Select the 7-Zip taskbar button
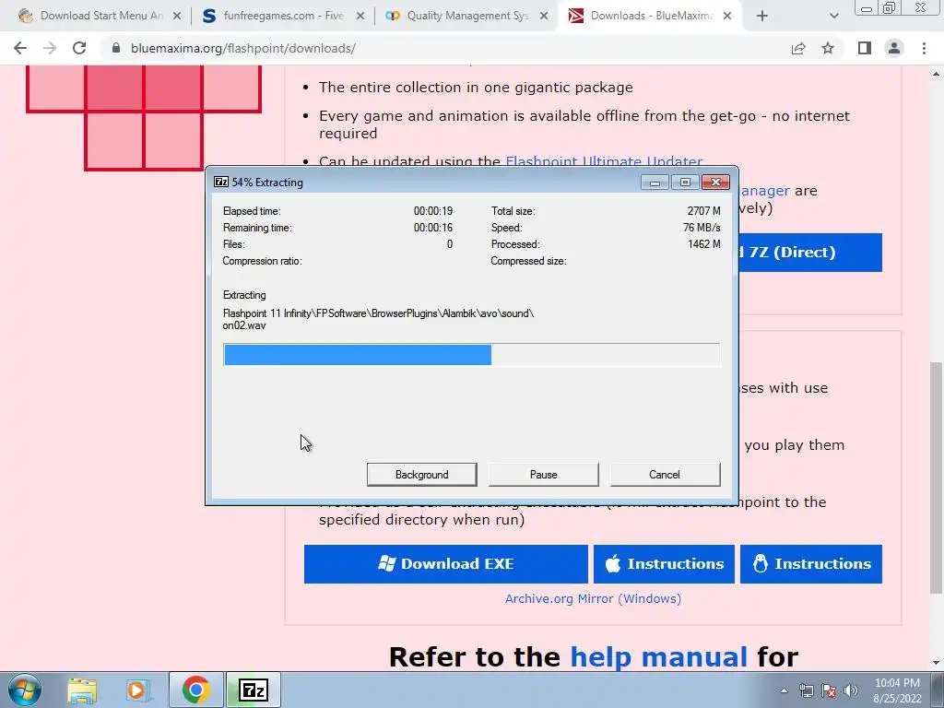The image size is (944, 708). coord(254,690)
